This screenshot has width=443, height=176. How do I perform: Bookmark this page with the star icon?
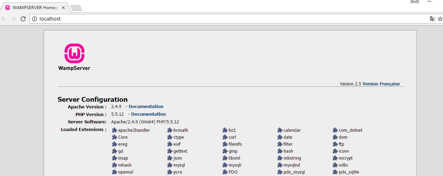tap(440, 19)
